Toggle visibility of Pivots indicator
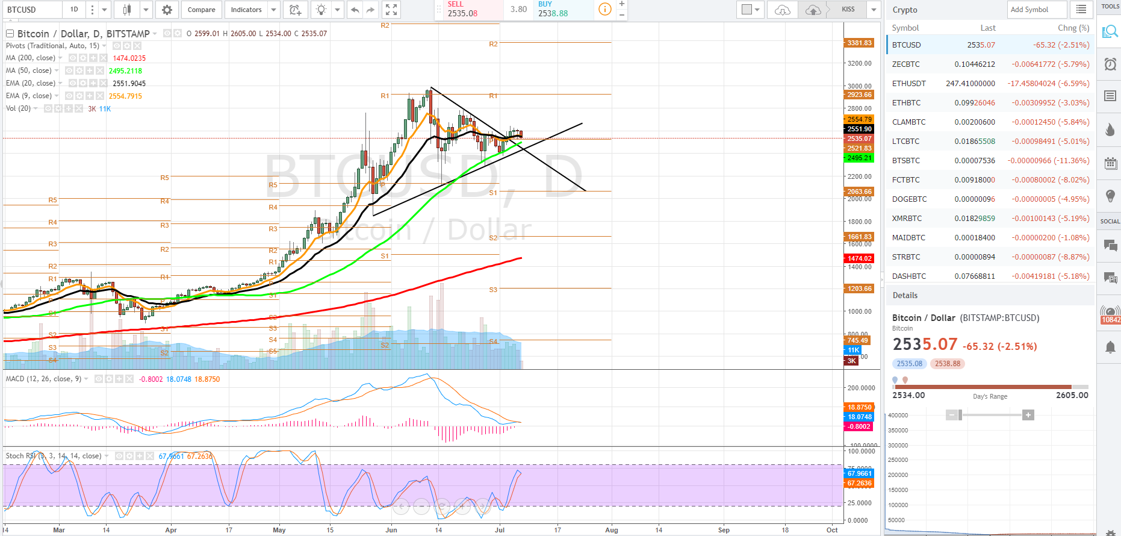The image size is (1121, 536). click(x=117, y=46)
